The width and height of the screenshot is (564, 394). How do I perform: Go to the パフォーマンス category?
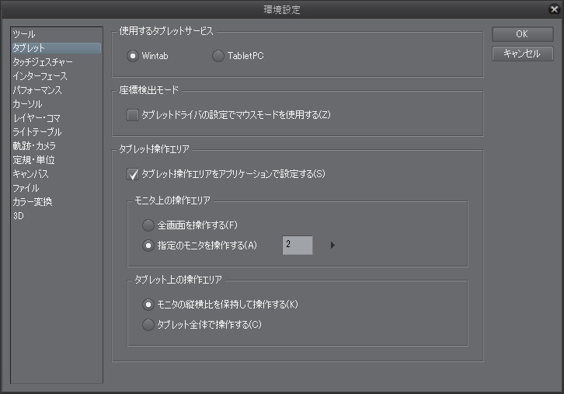pos(37,90)
